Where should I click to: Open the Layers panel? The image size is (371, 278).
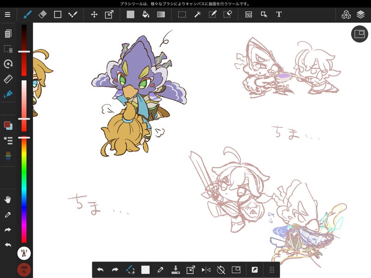click(360, 14)
